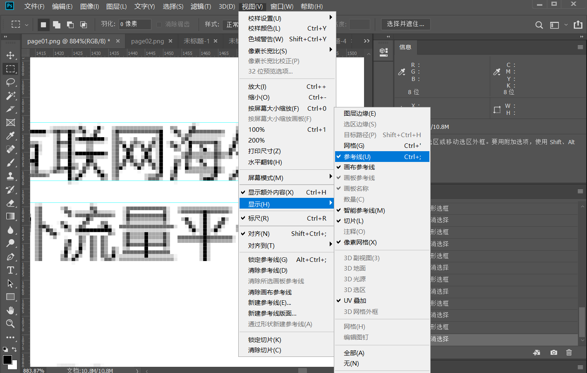Expand the 屏幕模式(M) submenu

pos(287,178)
